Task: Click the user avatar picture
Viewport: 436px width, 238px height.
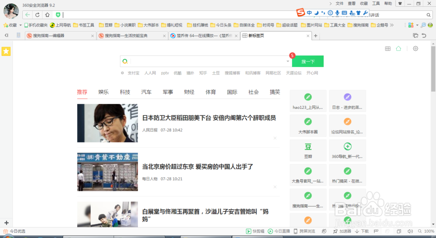Action: tap(11, 10)
